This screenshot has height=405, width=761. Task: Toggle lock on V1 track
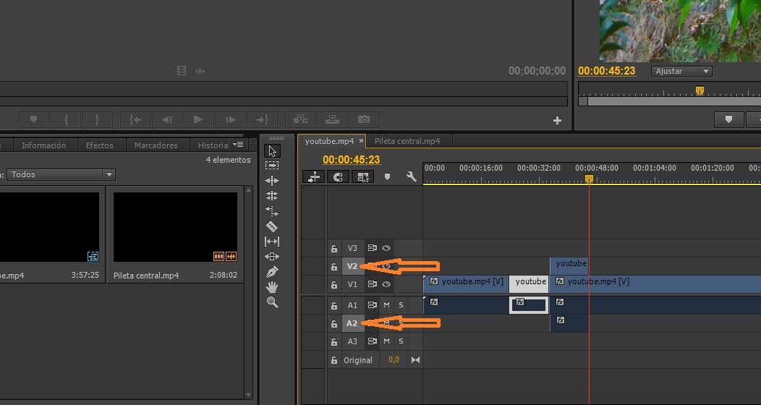coord(334,285)
